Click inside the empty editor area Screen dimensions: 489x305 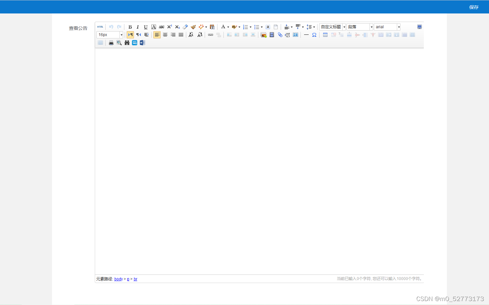coord(259,161)
